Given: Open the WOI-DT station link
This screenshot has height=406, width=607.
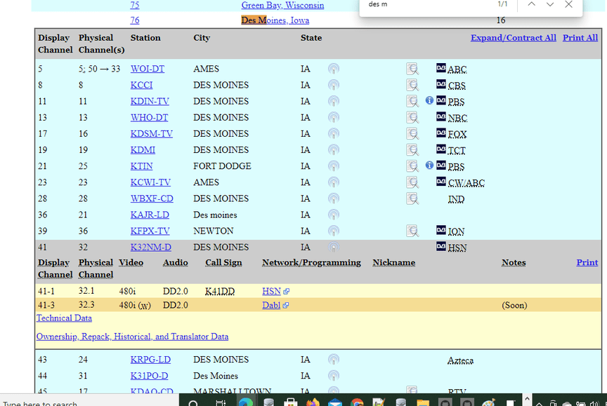Looking at the screenshot, I should click(148, 69).
